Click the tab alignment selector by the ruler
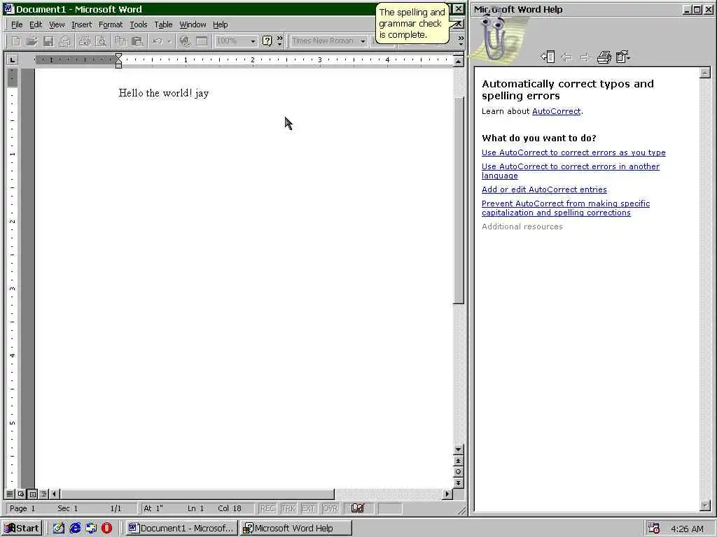The width and height of the screenshot is (717, 537). [13, 59]
